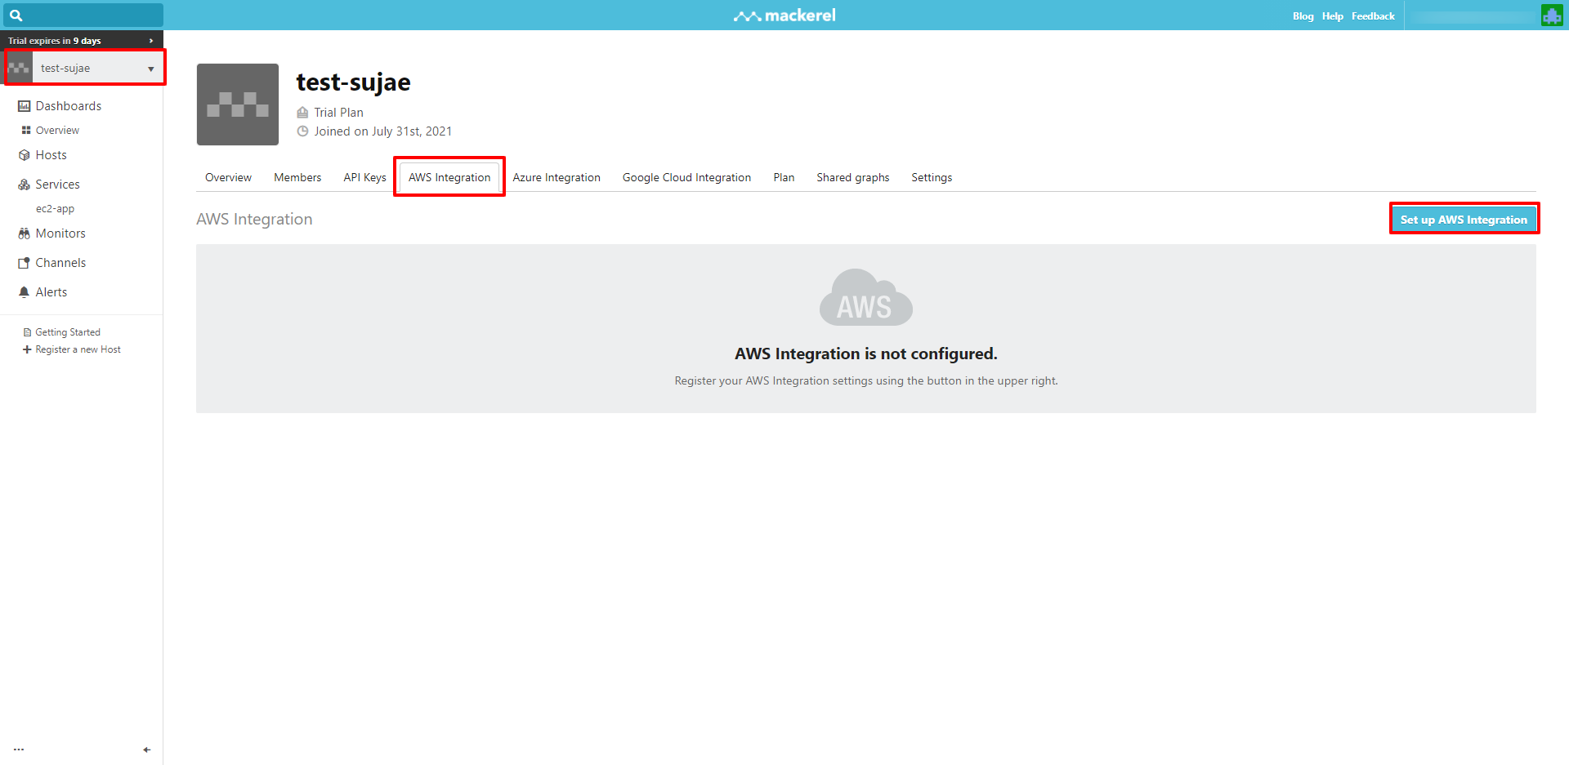The image size is (1569, 765).
Task: Click Register a new Host link
Action: (x=77, y=349)
